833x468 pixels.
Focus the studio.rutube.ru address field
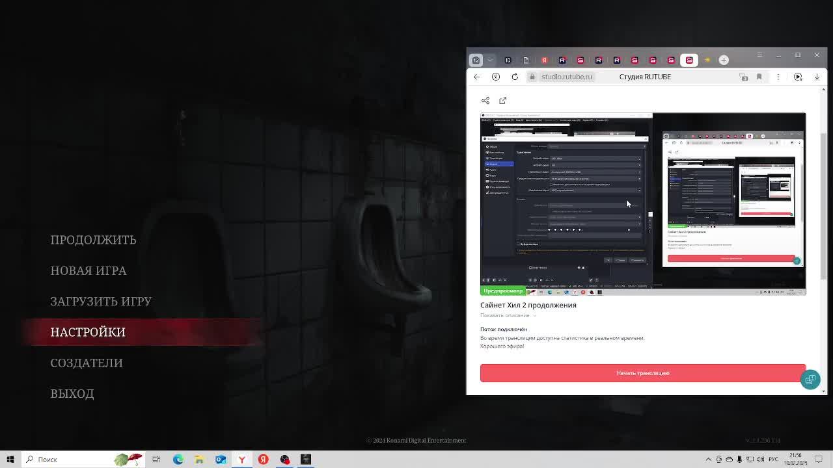[x=567, y=77]
